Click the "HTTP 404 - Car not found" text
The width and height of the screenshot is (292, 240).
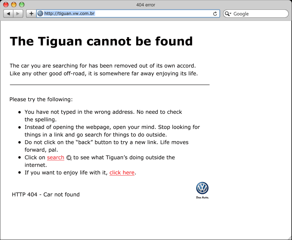pos(46,194)
